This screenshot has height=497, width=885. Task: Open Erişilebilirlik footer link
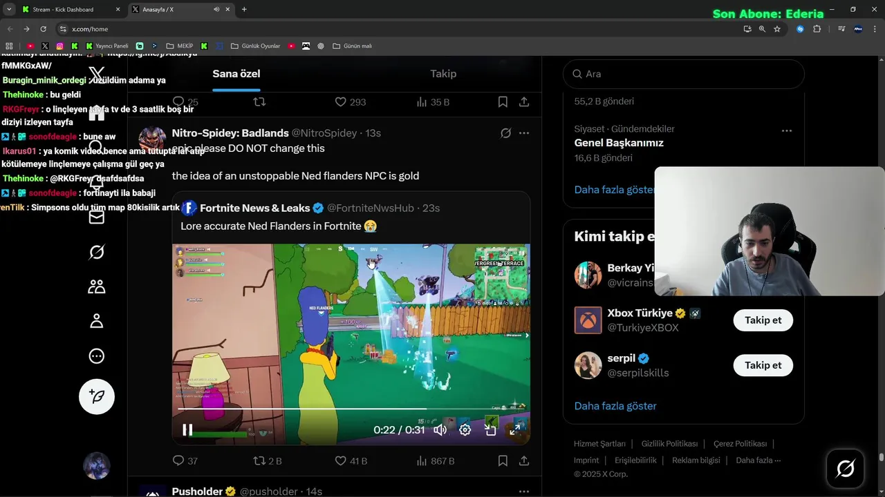click(x=635, y=460)
